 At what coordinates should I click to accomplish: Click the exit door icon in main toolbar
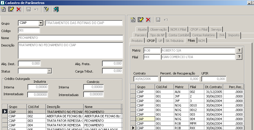[56, 9]
